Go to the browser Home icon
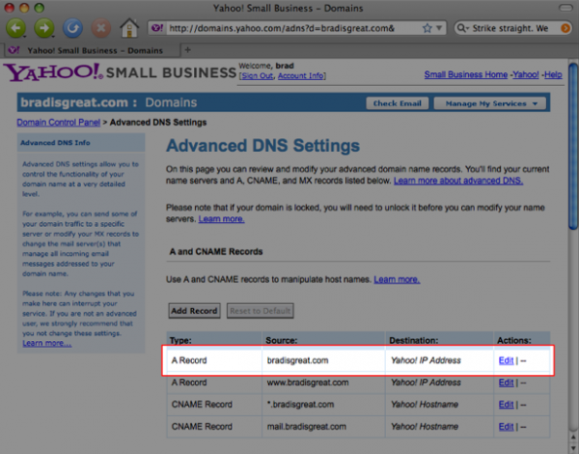The height and width of the screenshot is (454, 579). pos(127,27)
